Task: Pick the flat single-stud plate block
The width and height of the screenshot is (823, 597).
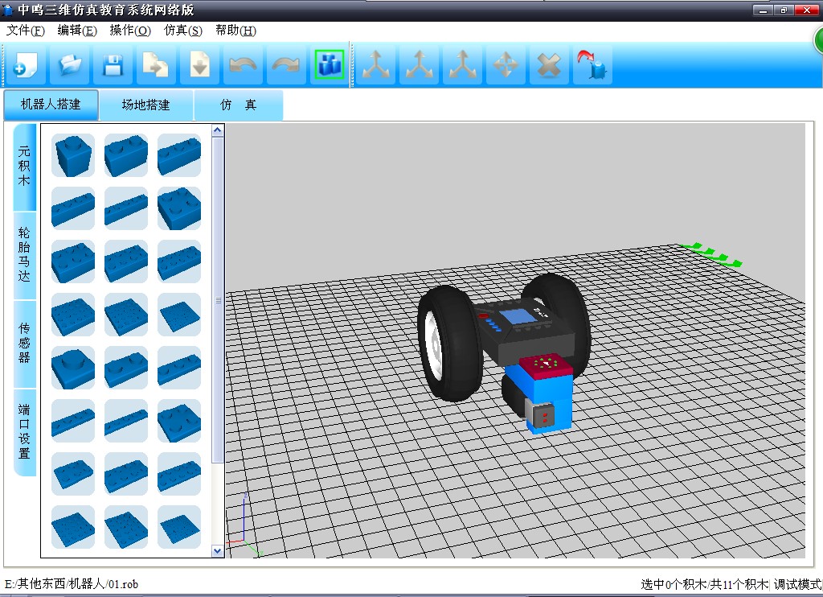Action: tap(73, 368)
